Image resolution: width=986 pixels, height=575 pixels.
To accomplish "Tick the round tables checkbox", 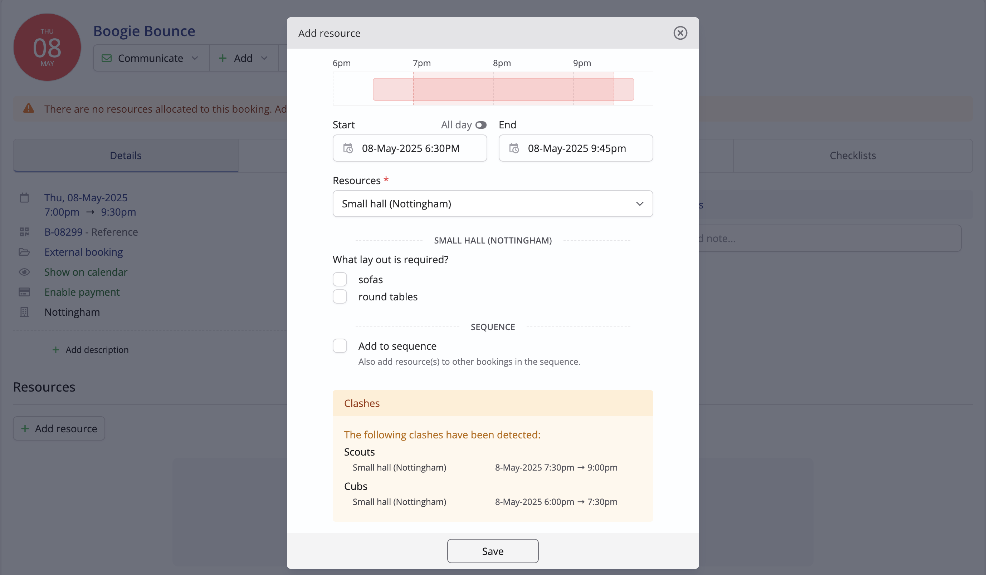I will [x=340, y=296].
